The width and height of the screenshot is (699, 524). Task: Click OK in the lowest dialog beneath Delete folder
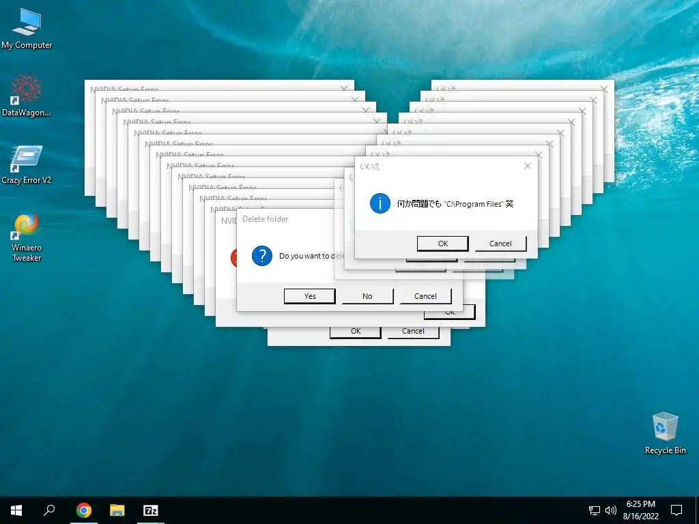pyautogui.click(x=356, y=332)
